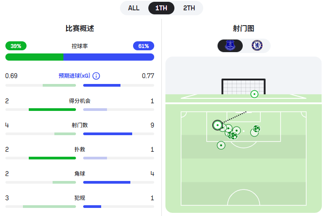Image resolution: width=325 pixels, height=216 pixels.
Task: Click the 射门图 shot map heading
Action: point(243,28)
